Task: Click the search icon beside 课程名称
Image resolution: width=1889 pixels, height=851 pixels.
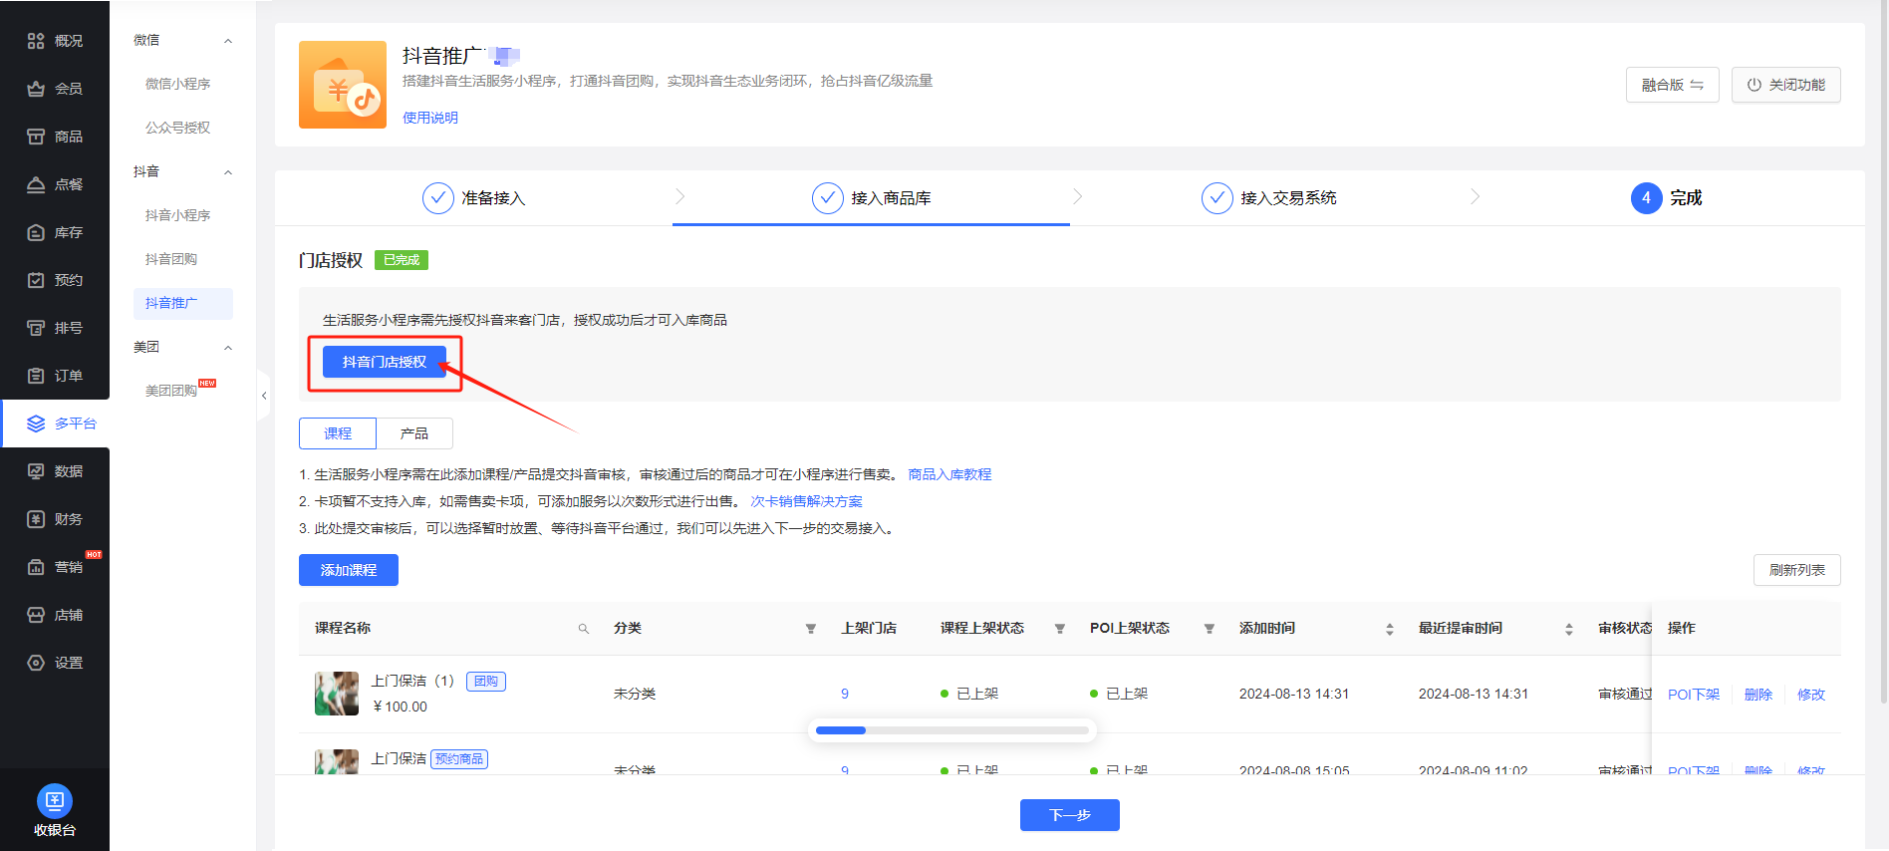Action: pyautogui.click(x=584, y=629)
